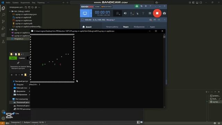Open Pictures in File Explorer sidebar

click(x=20, y=95)
